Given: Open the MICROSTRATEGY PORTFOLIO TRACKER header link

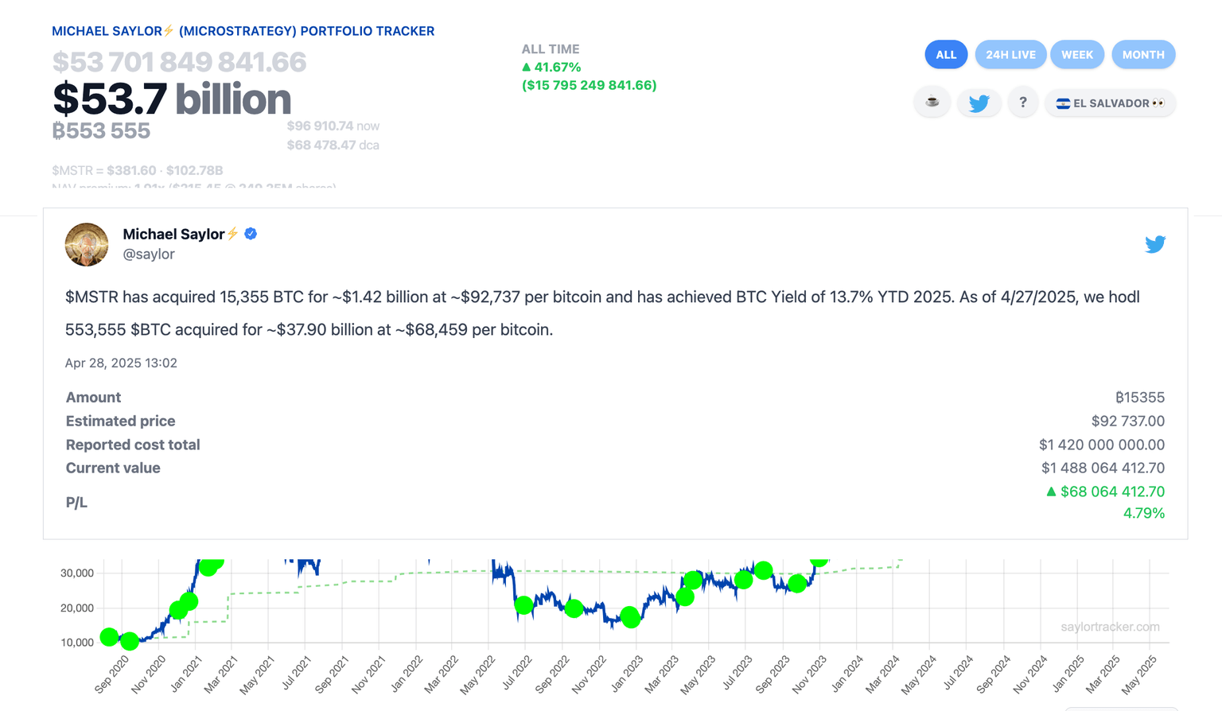Looking at the screenshot, I should tap(243, 30).
